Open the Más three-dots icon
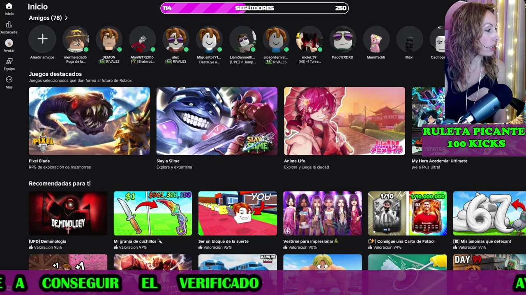 pos(9,79)
